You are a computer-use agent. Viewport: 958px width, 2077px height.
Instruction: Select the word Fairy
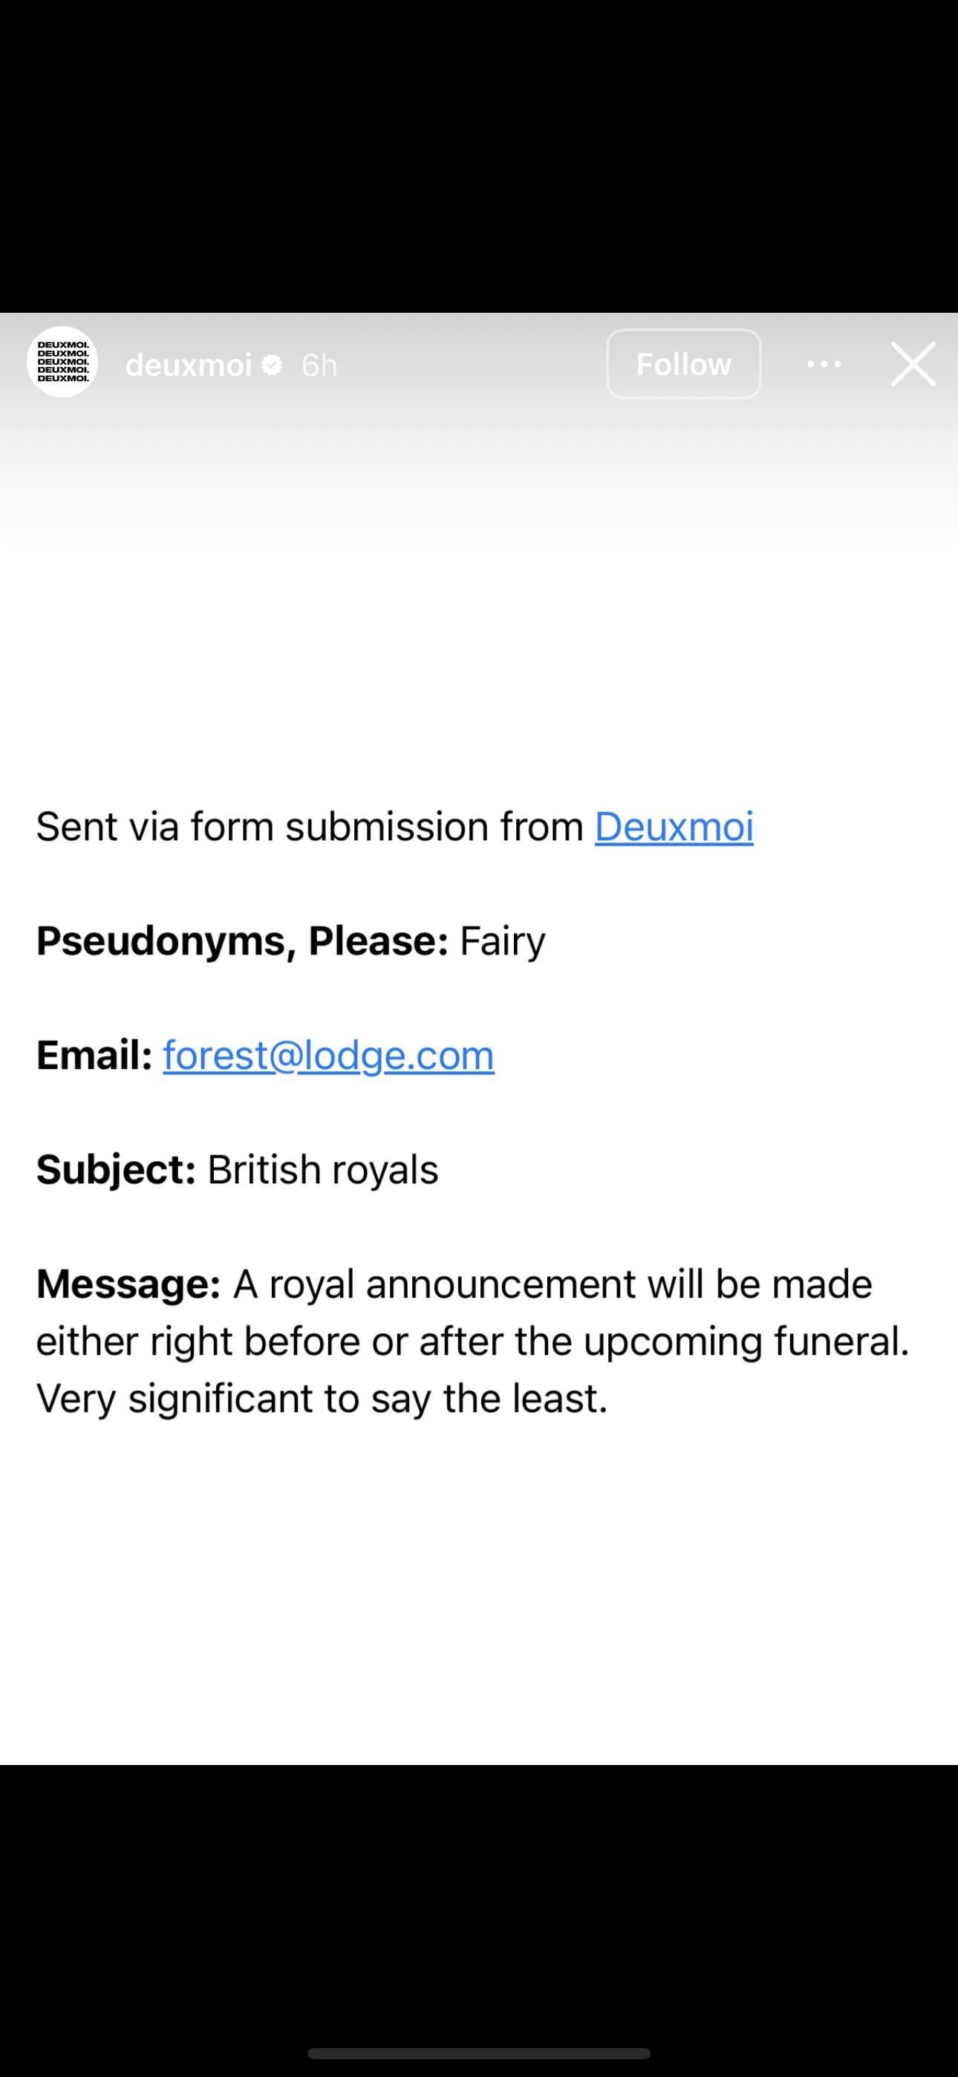coord(502,941)
